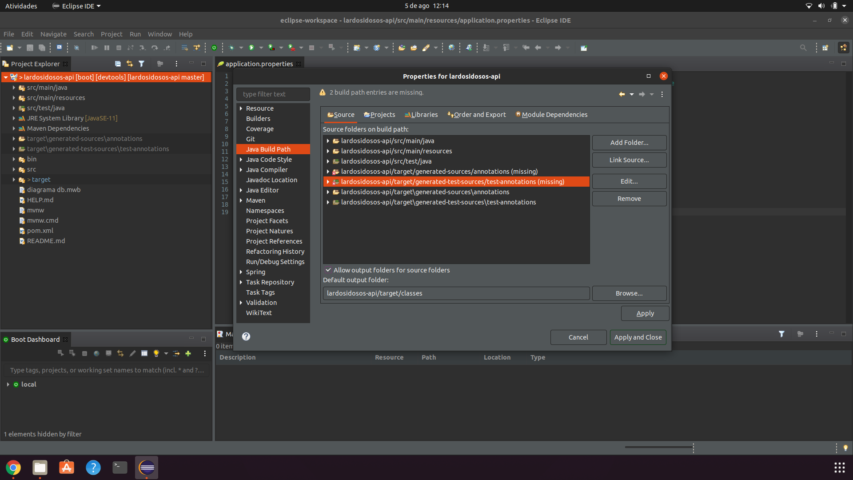Open the Run button dropdown arrow

261,48
